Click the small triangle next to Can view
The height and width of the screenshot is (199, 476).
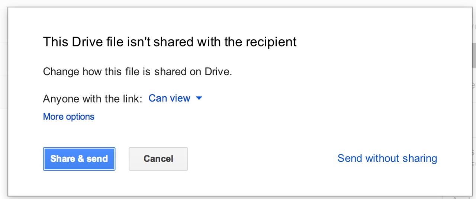[199, 98]
